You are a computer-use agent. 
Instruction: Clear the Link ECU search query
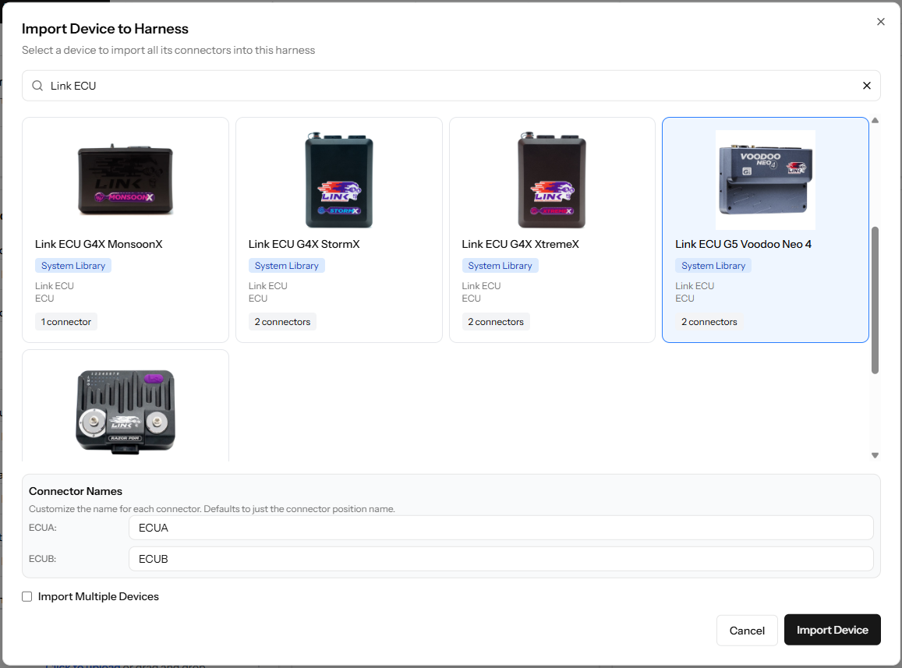click(866, 85)
